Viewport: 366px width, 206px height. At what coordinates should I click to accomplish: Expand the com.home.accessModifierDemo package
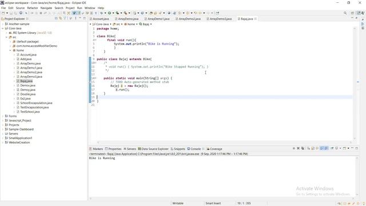pos(10,46)
